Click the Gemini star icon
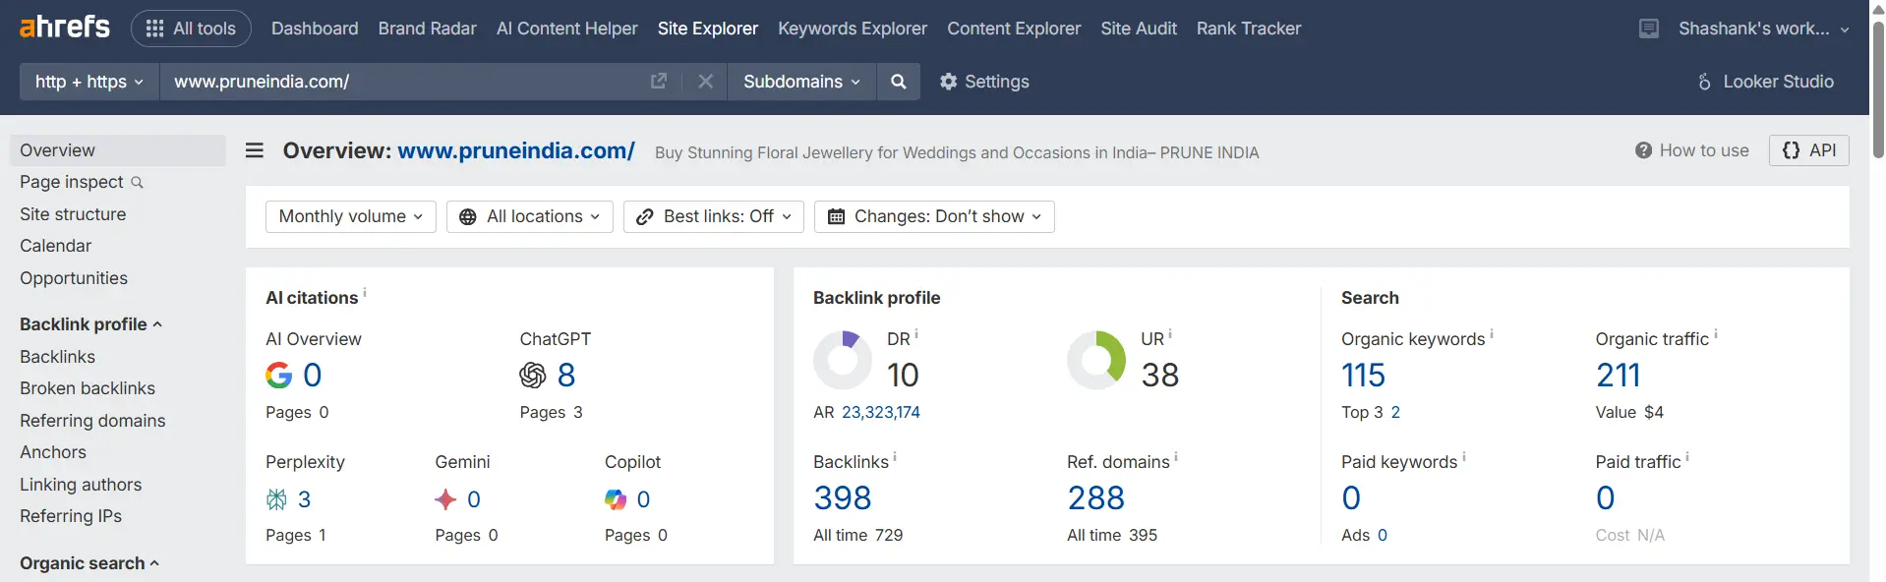The width and height of the screenshot is (1886, 582). tap(445, 499)
